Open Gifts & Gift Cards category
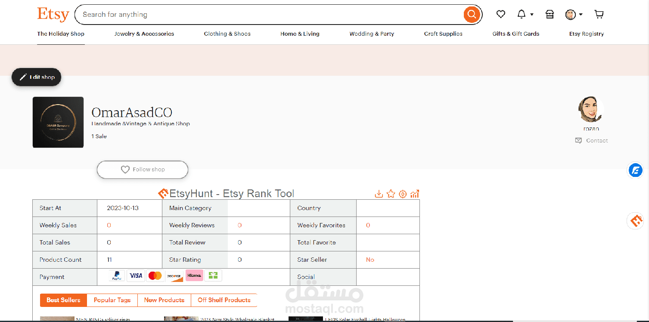Image resolution: width=649 pixels, height=322 pixels. (x=516, y=34)
